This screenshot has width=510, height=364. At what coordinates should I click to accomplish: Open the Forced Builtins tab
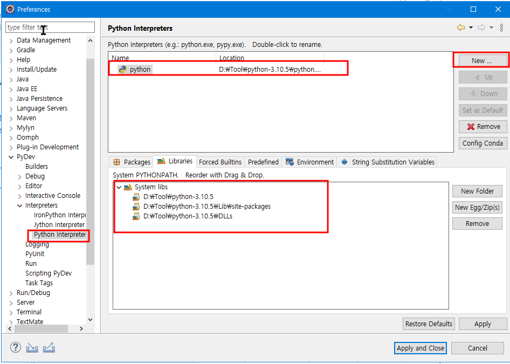point(220,162)
